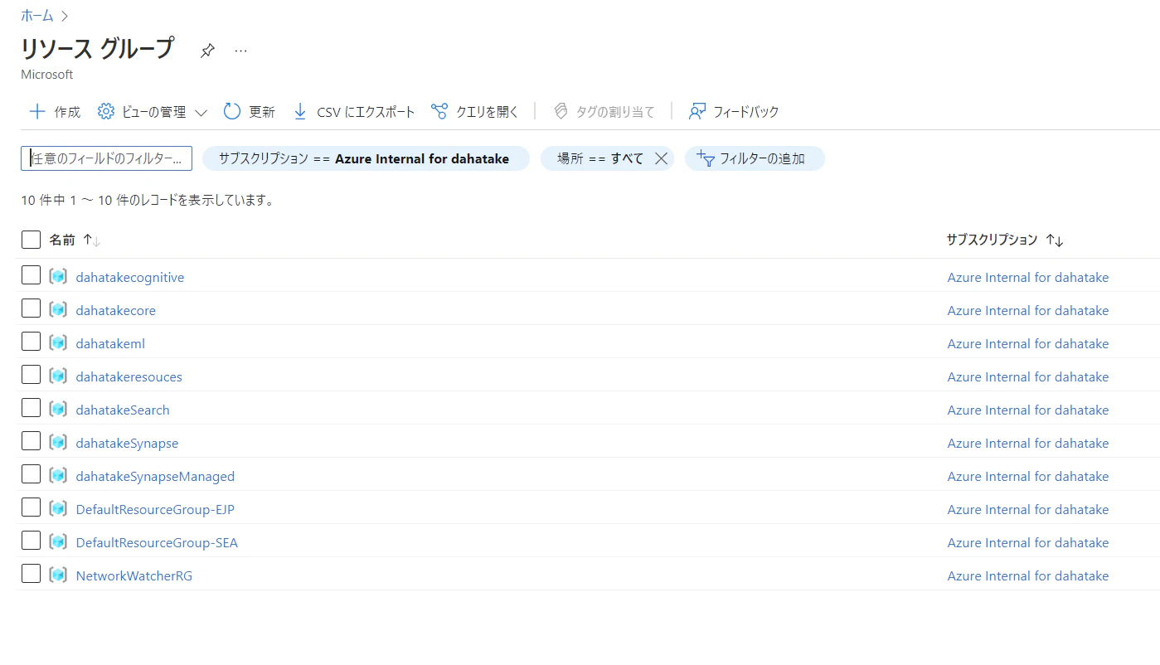The width and height of the screenshot is (1160, 665).
Task: Check the box for NetworkWatcherRG
Action: coord(31,573)
